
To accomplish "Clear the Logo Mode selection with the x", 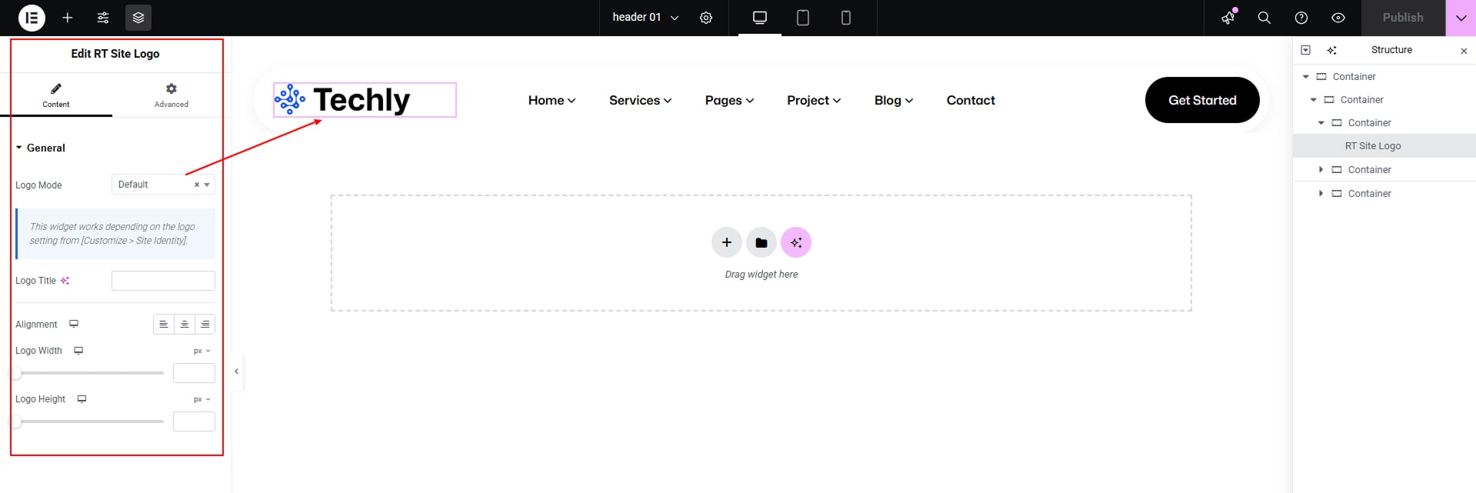I will 197,185.
